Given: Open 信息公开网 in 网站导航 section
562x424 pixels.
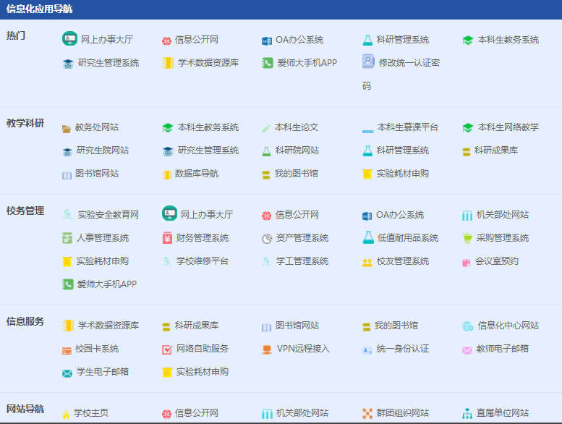Looking at the screenshot, I should [x=197, y=413].
